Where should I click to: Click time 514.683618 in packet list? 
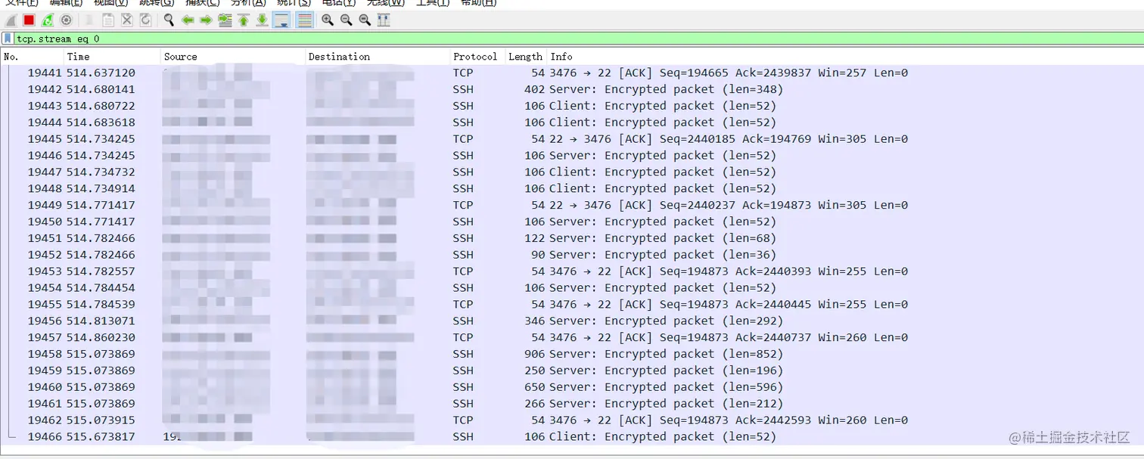click(x=101, y=123)
